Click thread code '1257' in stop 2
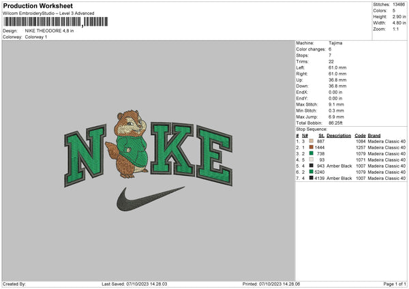This screenshot has width=409, height=289. click(x=361, y=148)
